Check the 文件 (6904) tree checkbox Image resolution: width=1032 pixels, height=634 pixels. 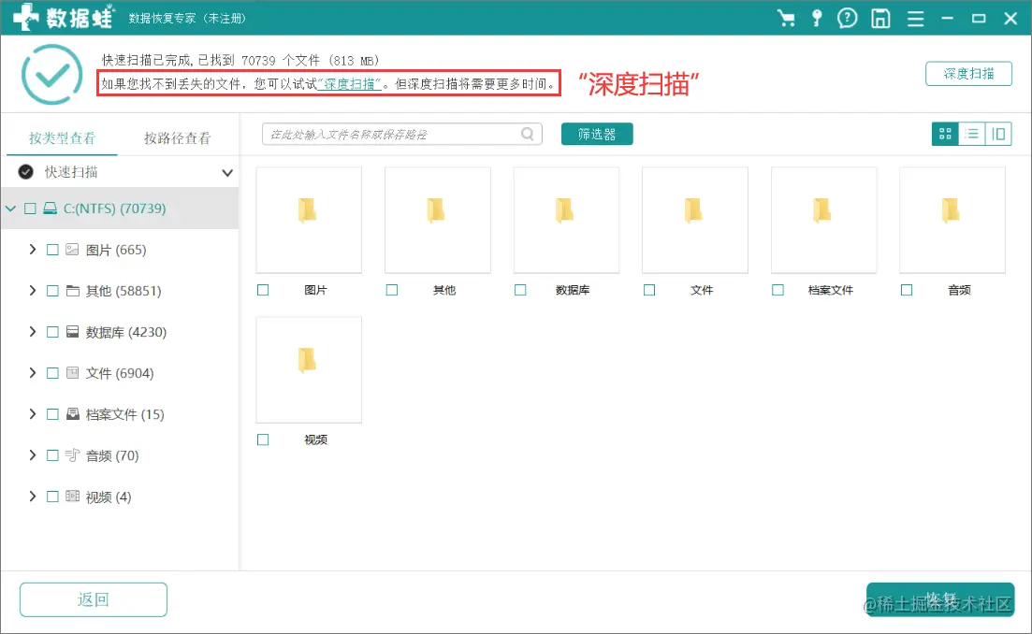[52, 373]
